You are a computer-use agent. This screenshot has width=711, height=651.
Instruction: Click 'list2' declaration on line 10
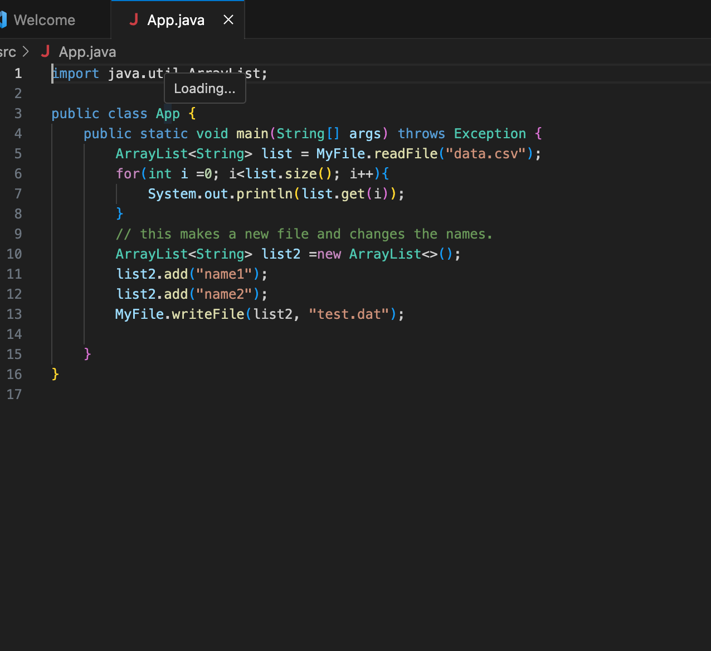(281, 254)
